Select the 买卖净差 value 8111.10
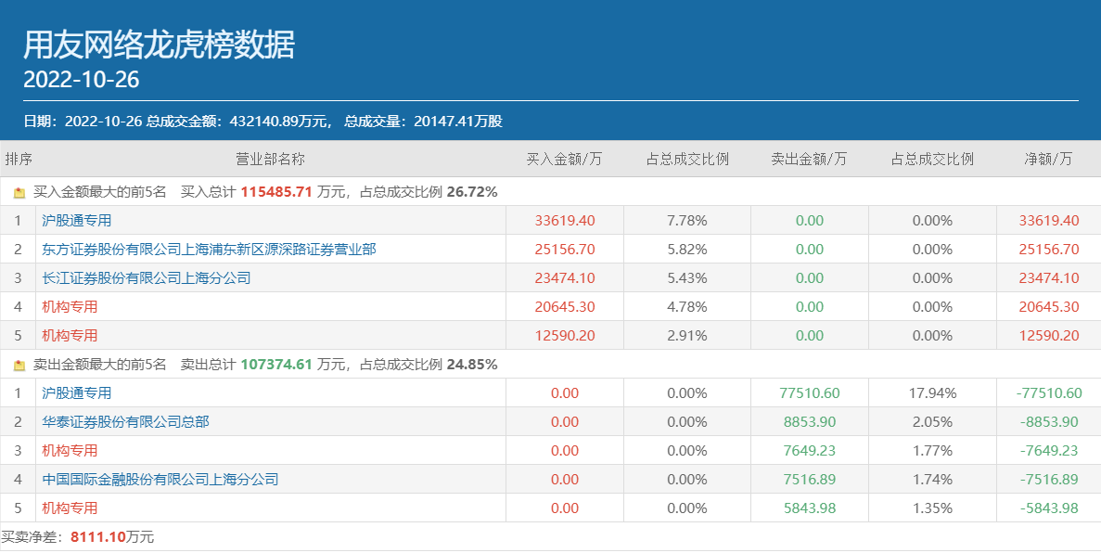The height and width of the screenshot is (553, 1101). 97,537
